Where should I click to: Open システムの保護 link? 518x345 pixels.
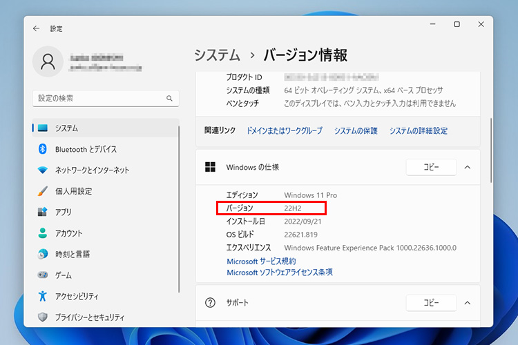(x=356, y=130)
